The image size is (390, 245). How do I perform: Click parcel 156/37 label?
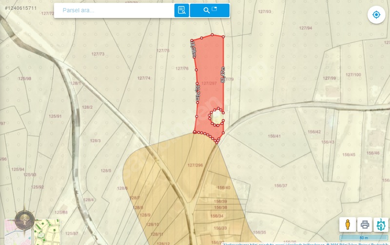tap(280, 185)
